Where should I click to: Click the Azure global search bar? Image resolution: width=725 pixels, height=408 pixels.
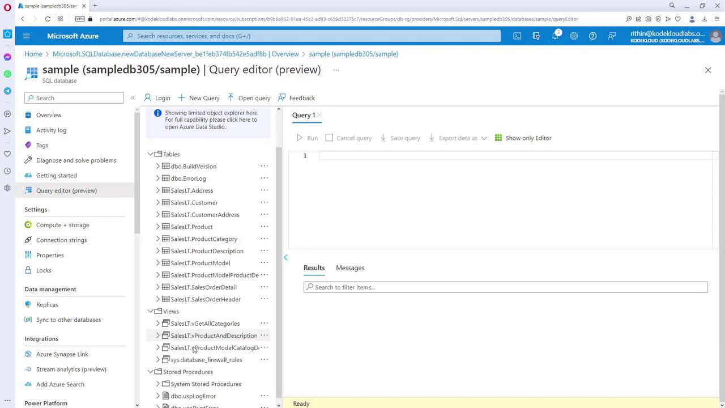click(x=312, y=36)
